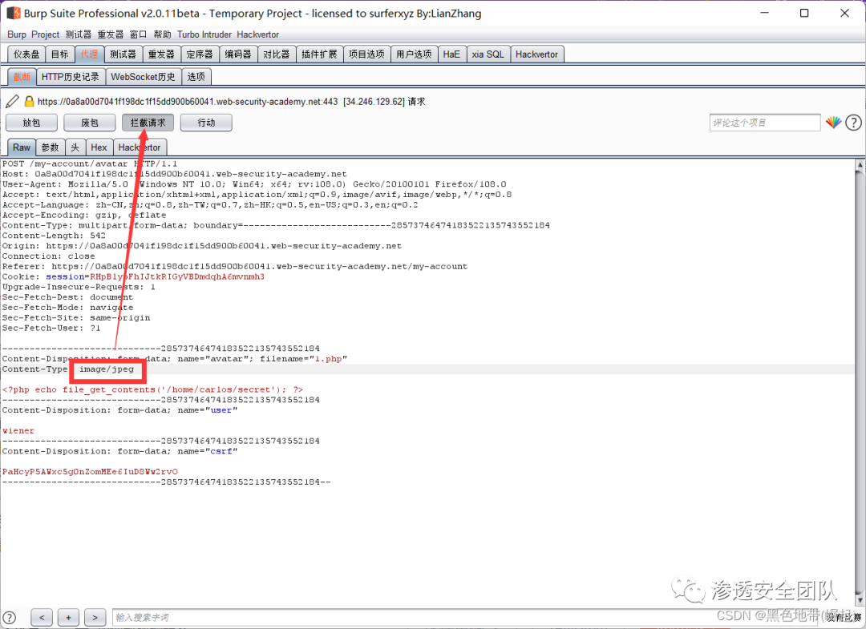The height and width of the screenshot is (629, 866).
Task: Click the 评论这个项目 comment field
Action: coord(765,123)
